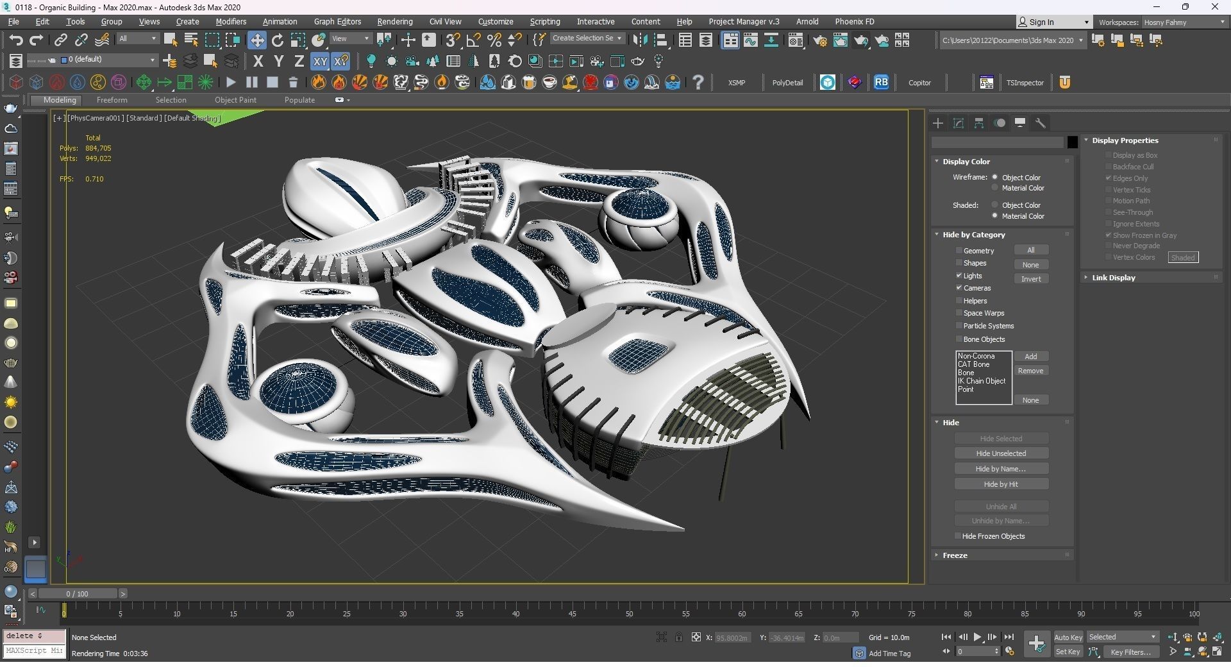Play the animation in the timeline

[977, 637]
